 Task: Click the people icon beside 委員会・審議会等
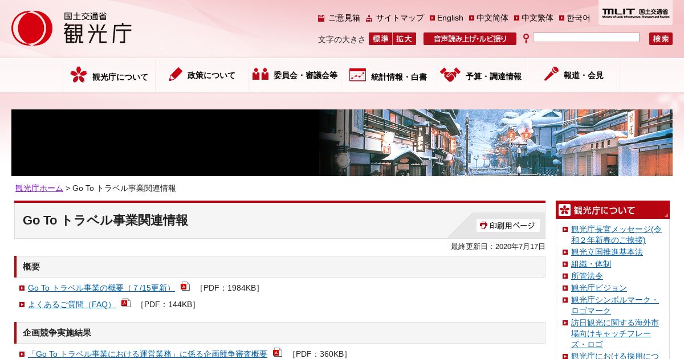260,74
